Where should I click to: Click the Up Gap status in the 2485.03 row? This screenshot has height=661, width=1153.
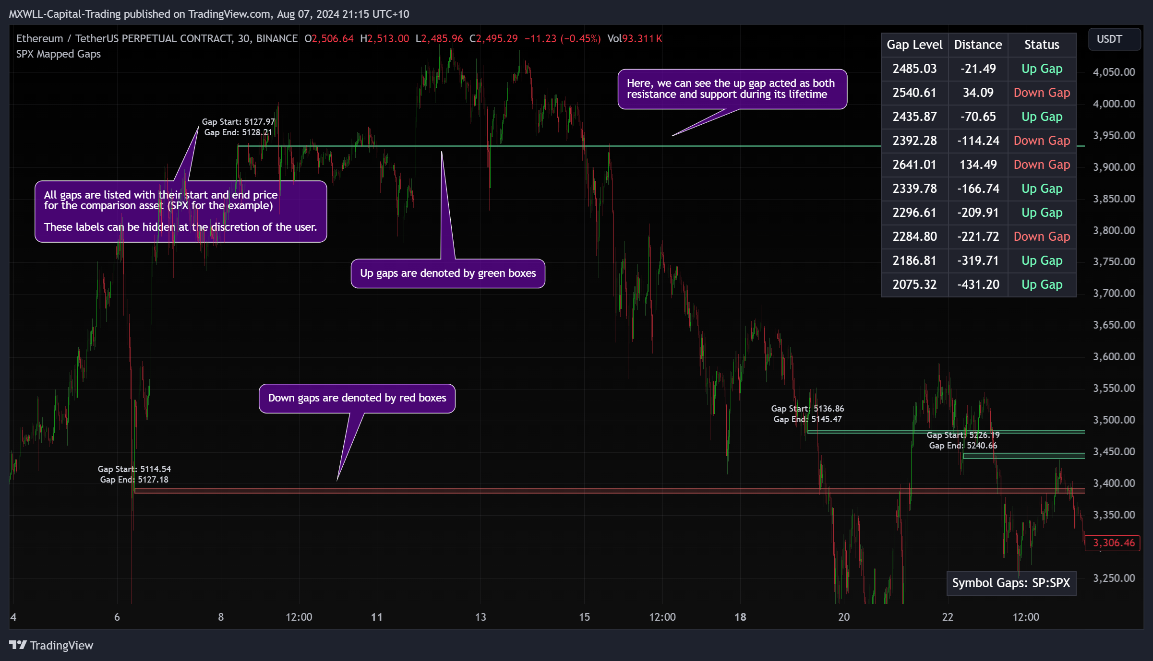point(1042,69)
